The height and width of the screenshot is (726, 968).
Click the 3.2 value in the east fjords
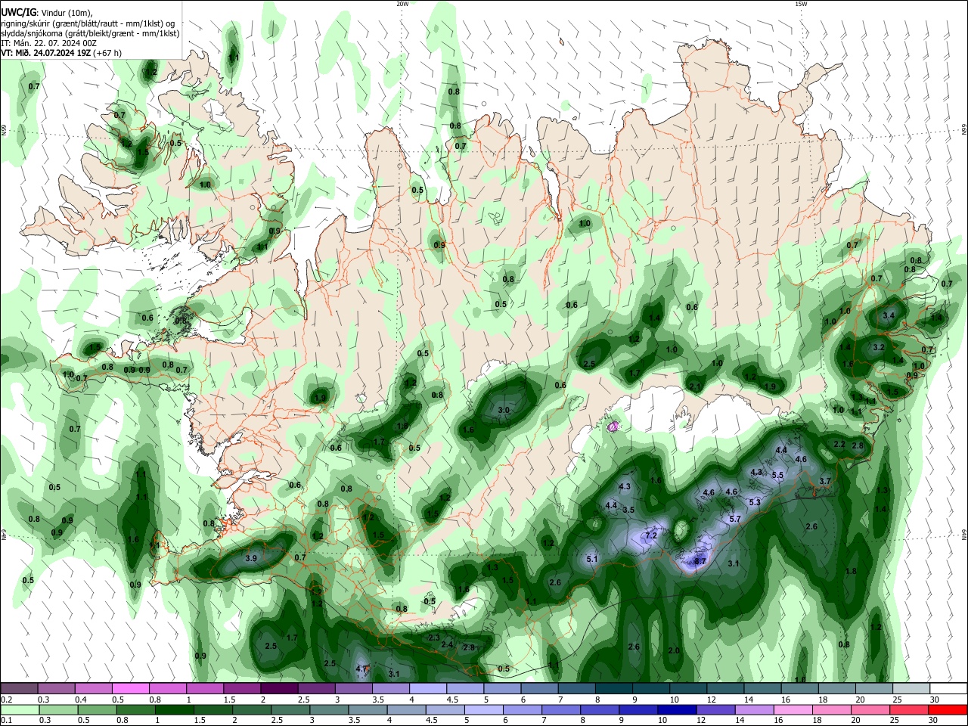tap(879, 347)
